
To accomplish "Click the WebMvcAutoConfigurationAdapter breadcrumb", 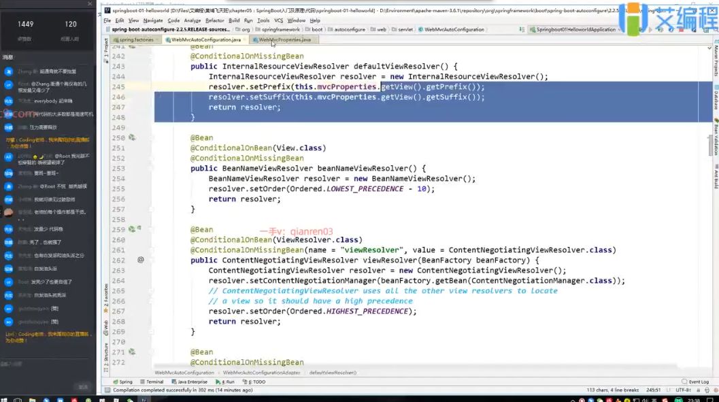I will [261, 373].
